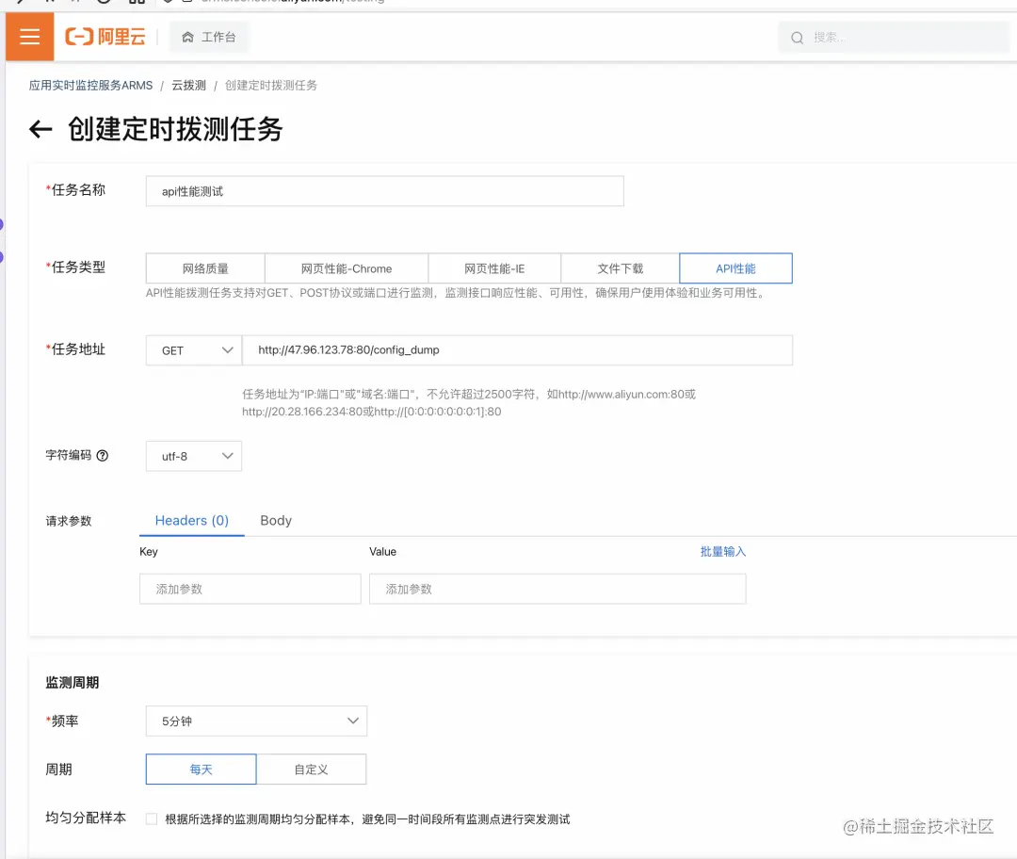The image size is (1017, 859).
Task: Click the search magnifier icon
Action: click(x=798, y=38)
